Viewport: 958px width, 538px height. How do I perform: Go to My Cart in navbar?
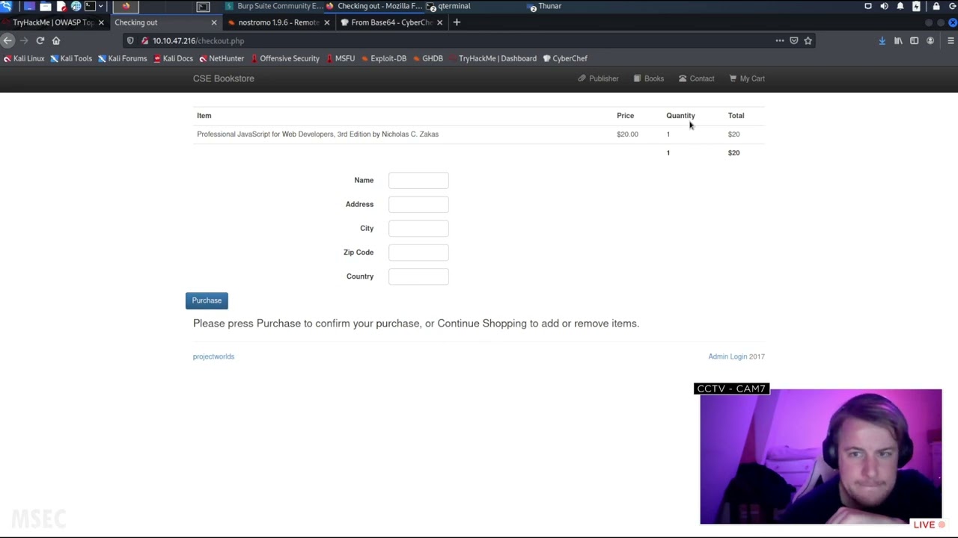point(747,78)
